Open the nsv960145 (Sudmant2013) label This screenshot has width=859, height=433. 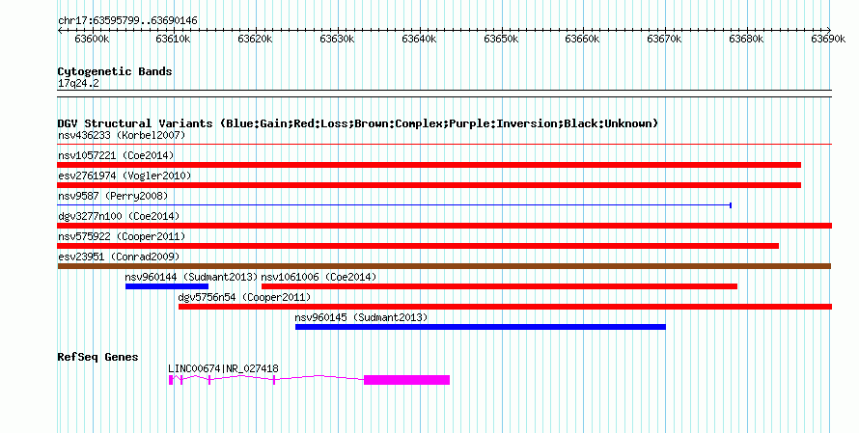[x=361, y=317]
